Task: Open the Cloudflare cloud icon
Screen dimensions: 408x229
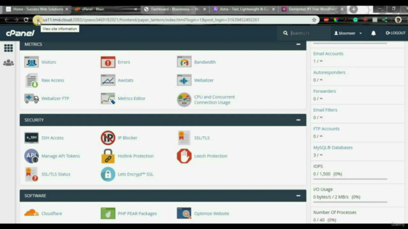Action: (31, 213)
